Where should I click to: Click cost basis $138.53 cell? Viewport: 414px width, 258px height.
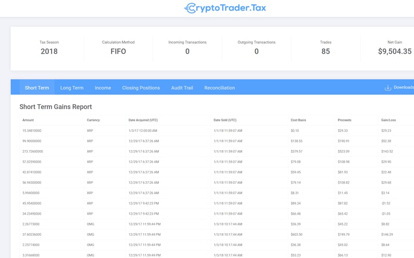pyautogui.click(x=297, y=141)
